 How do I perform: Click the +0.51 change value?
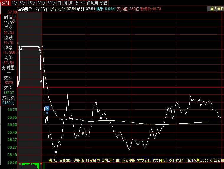(x=9, y=43)
